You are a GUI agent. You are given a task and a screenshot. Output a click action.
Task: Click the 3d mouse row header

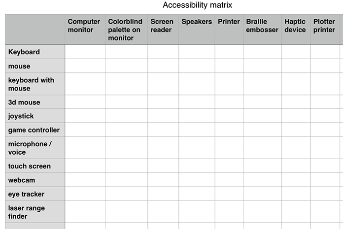(35, 102)
